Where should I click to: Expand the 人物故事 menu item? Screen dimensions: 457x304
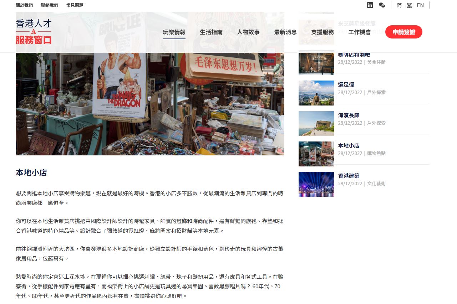[248, 32]
